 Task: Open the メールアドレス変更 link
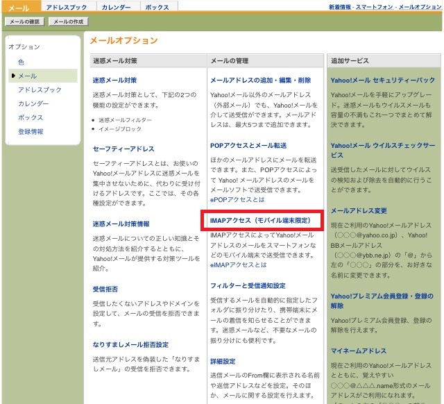pyautogui.click(x=359, y=210)
